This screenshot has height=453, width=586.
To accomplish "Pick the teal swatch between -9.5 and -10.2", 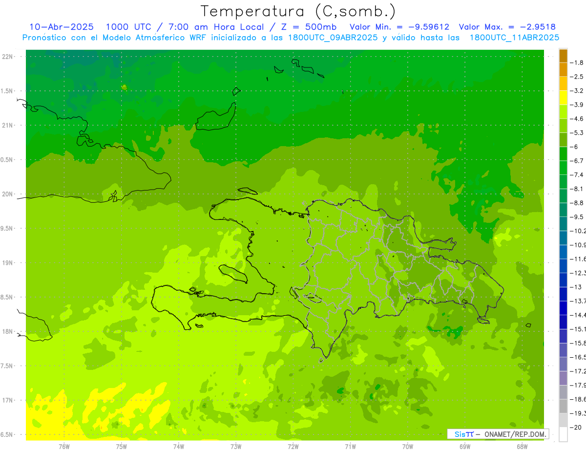I will 563,224.
